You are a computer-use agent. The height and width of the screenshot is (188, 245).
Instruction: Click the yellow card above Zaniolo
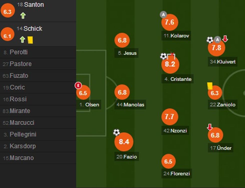209,86
